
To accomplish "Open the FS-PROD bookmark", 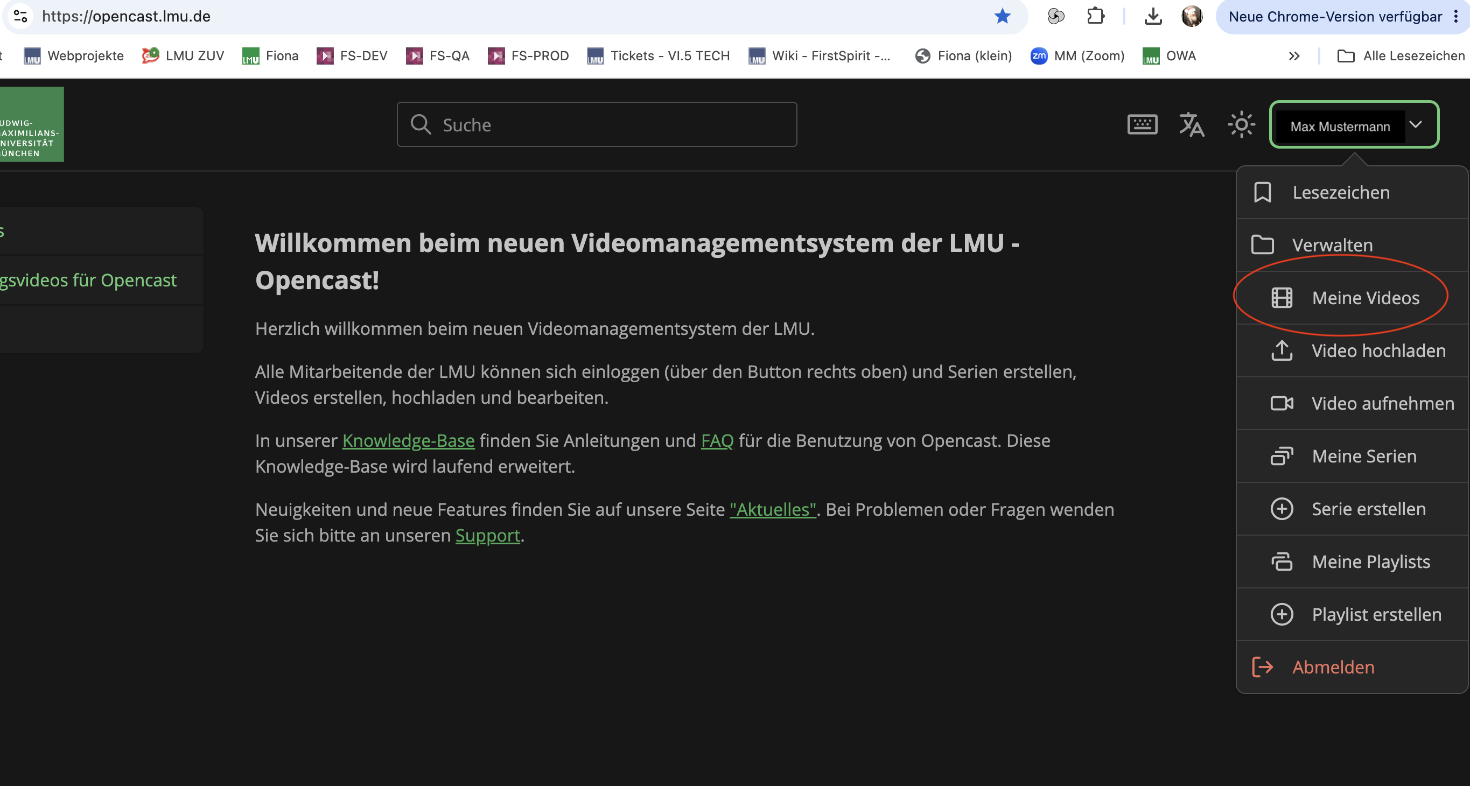I will click(528, 56).
